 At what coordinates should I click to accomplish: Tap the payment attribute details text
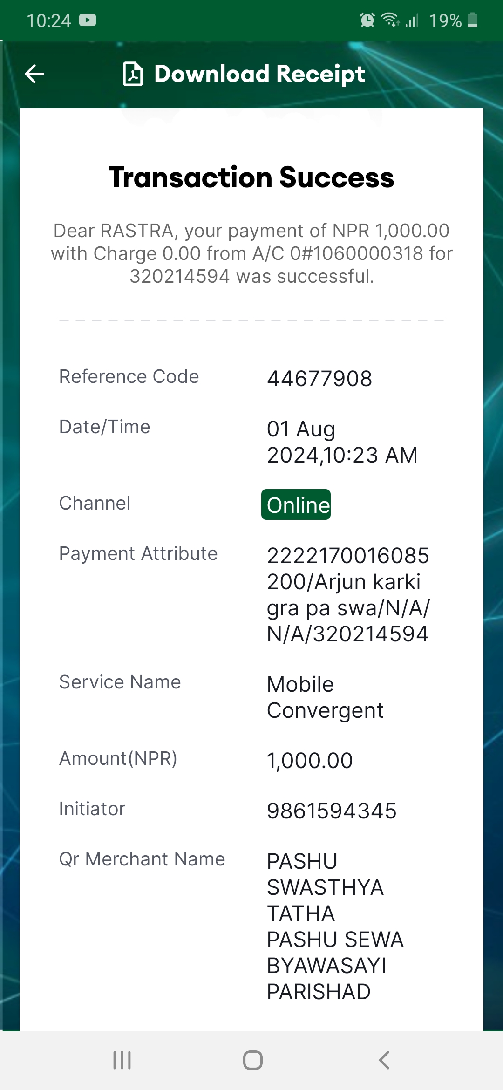pos(348,595)
